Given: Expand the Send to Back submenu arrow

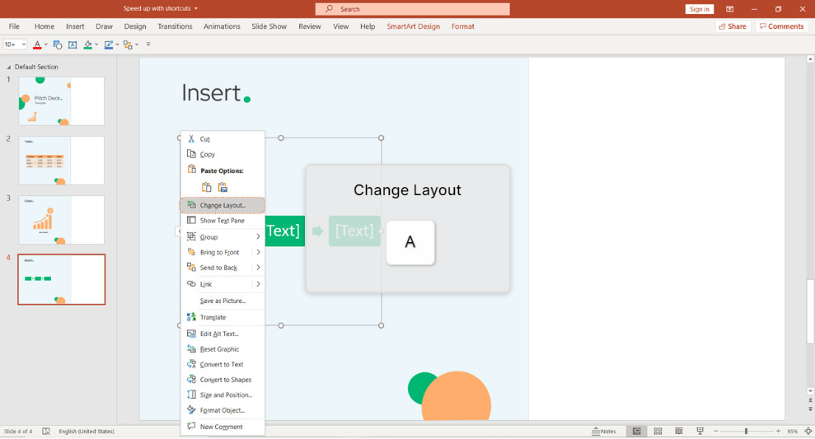Looking at the screenshot, I should point(258,268).
